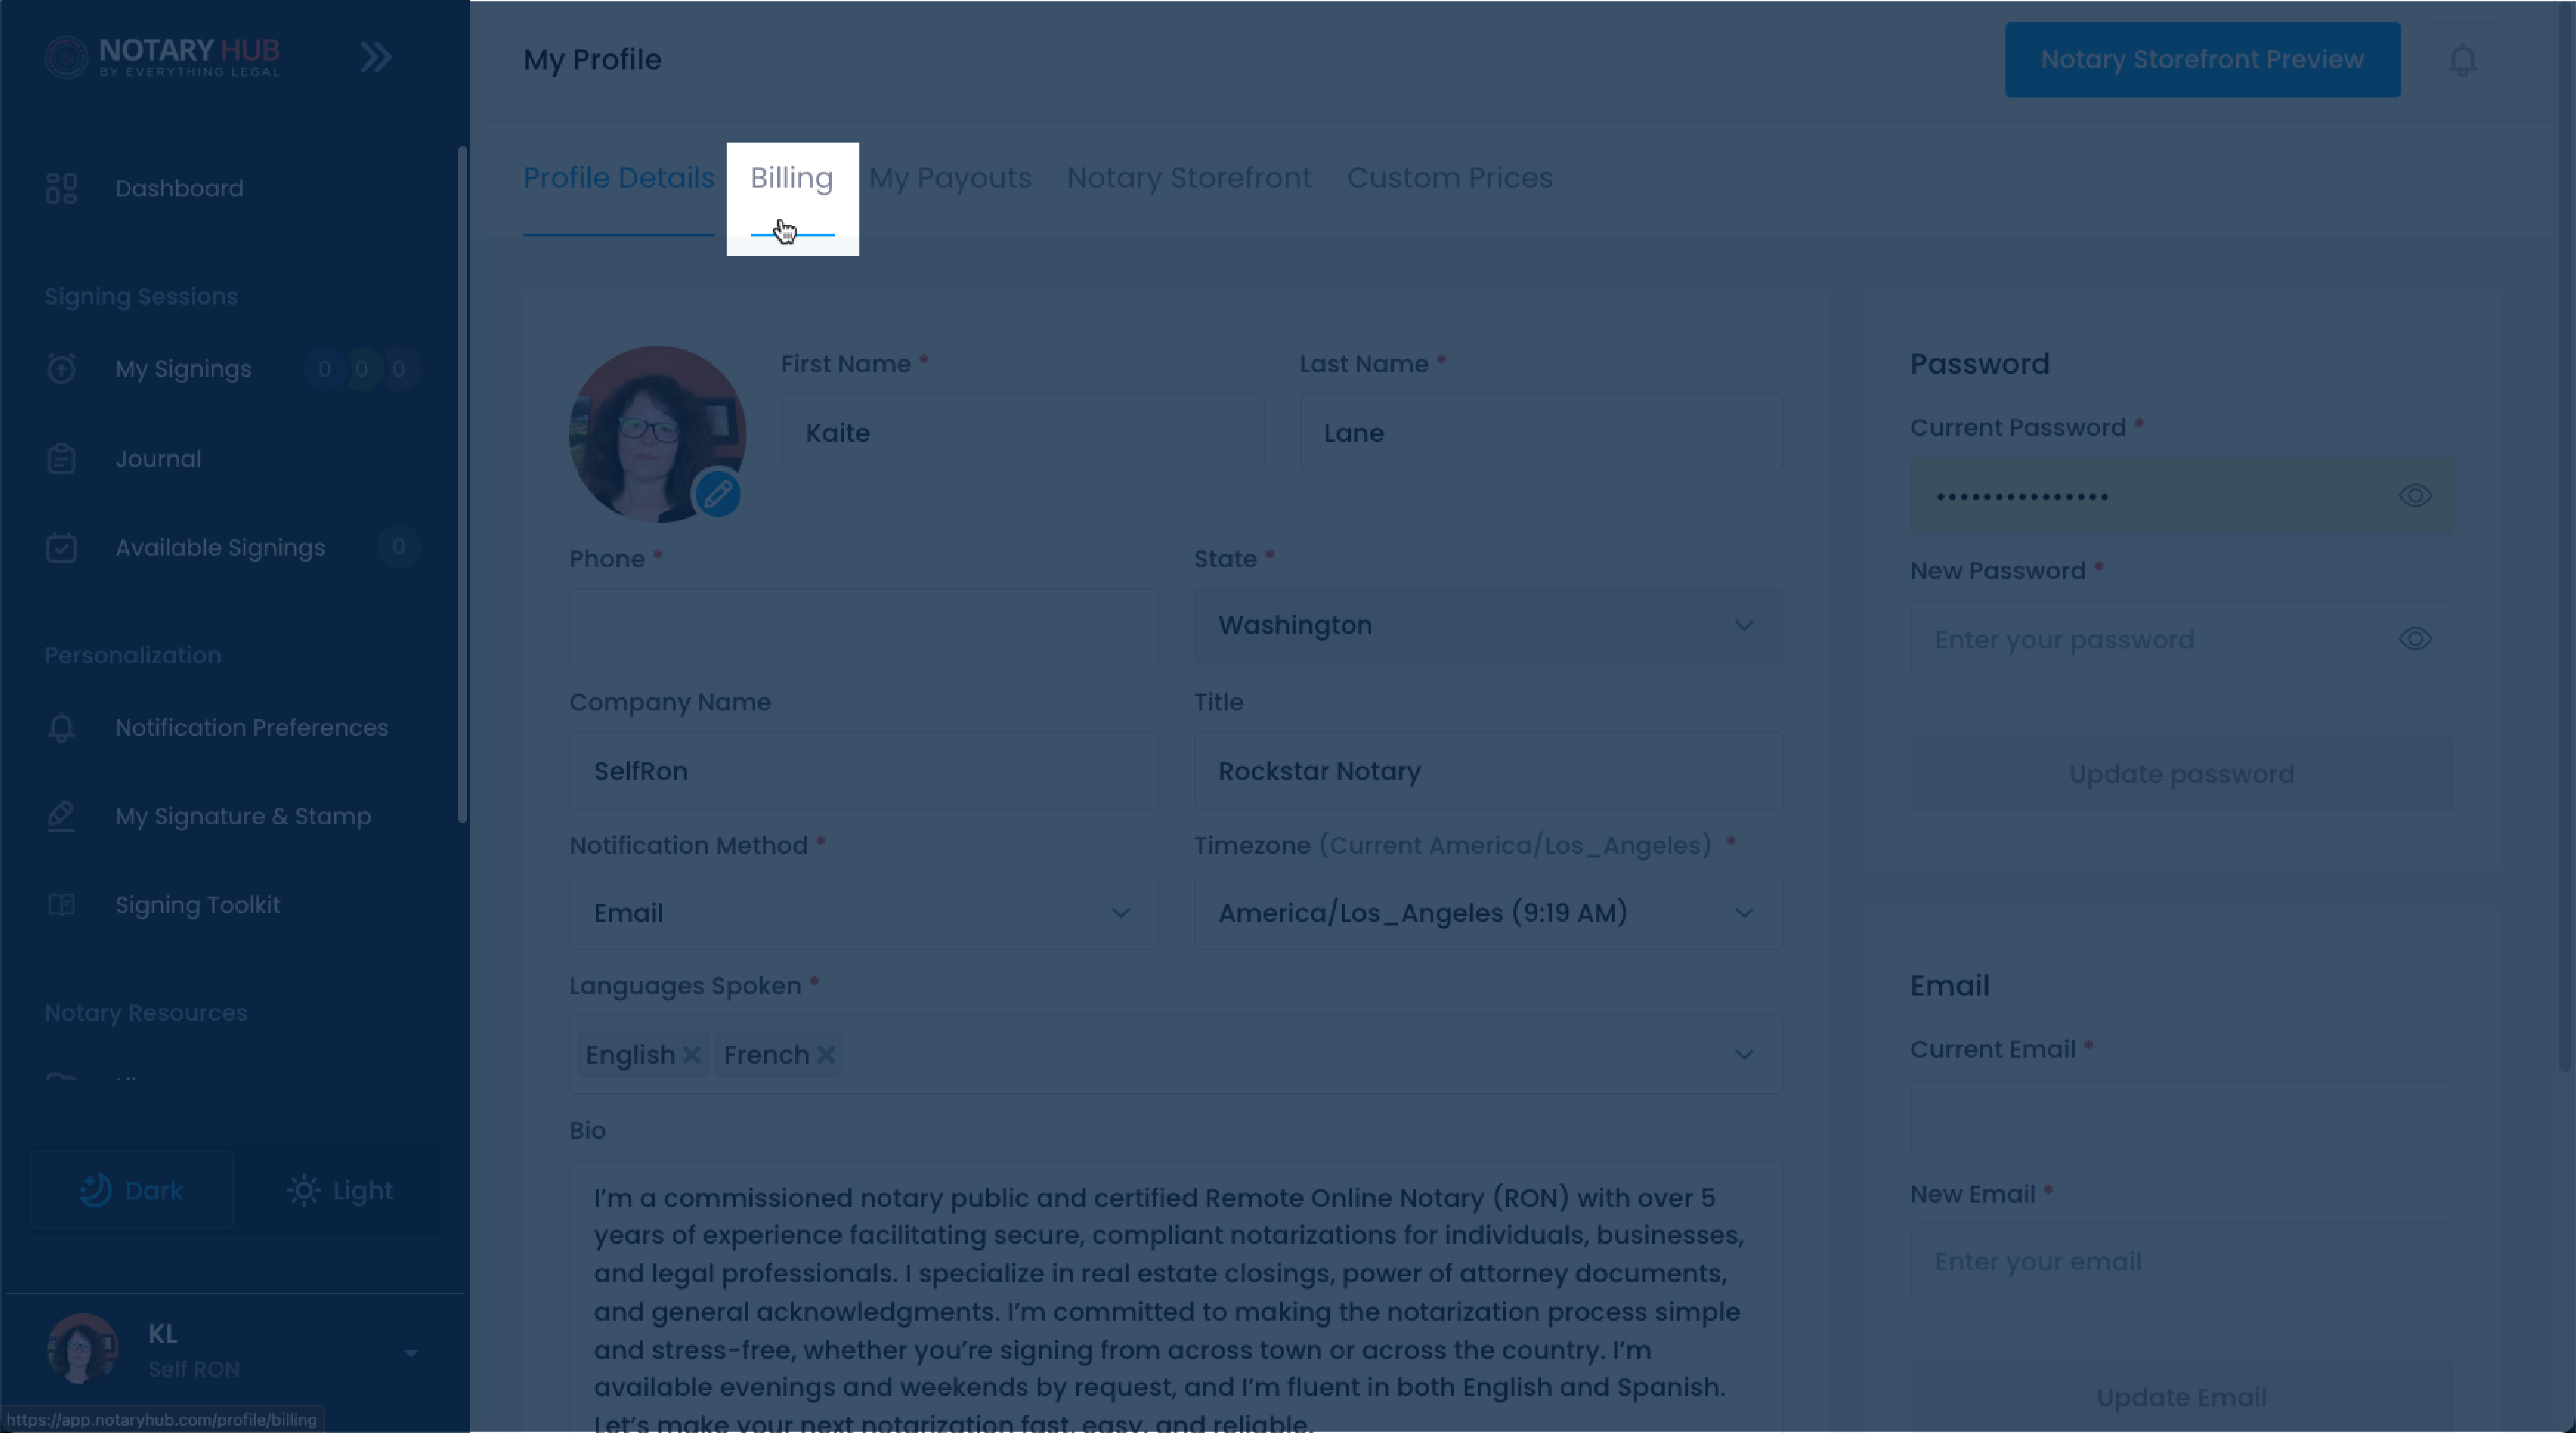This screenshot has width=2576, height=1433.
Task: Open the Notification Method dropdown
Action: click(863, 913)
